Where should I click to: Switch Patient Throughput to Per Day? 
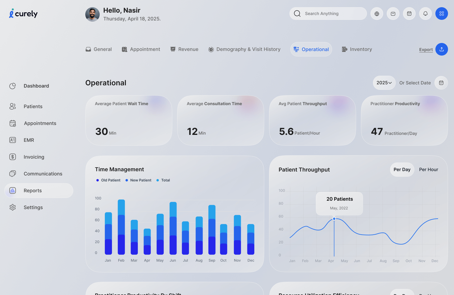pos(402,170)
